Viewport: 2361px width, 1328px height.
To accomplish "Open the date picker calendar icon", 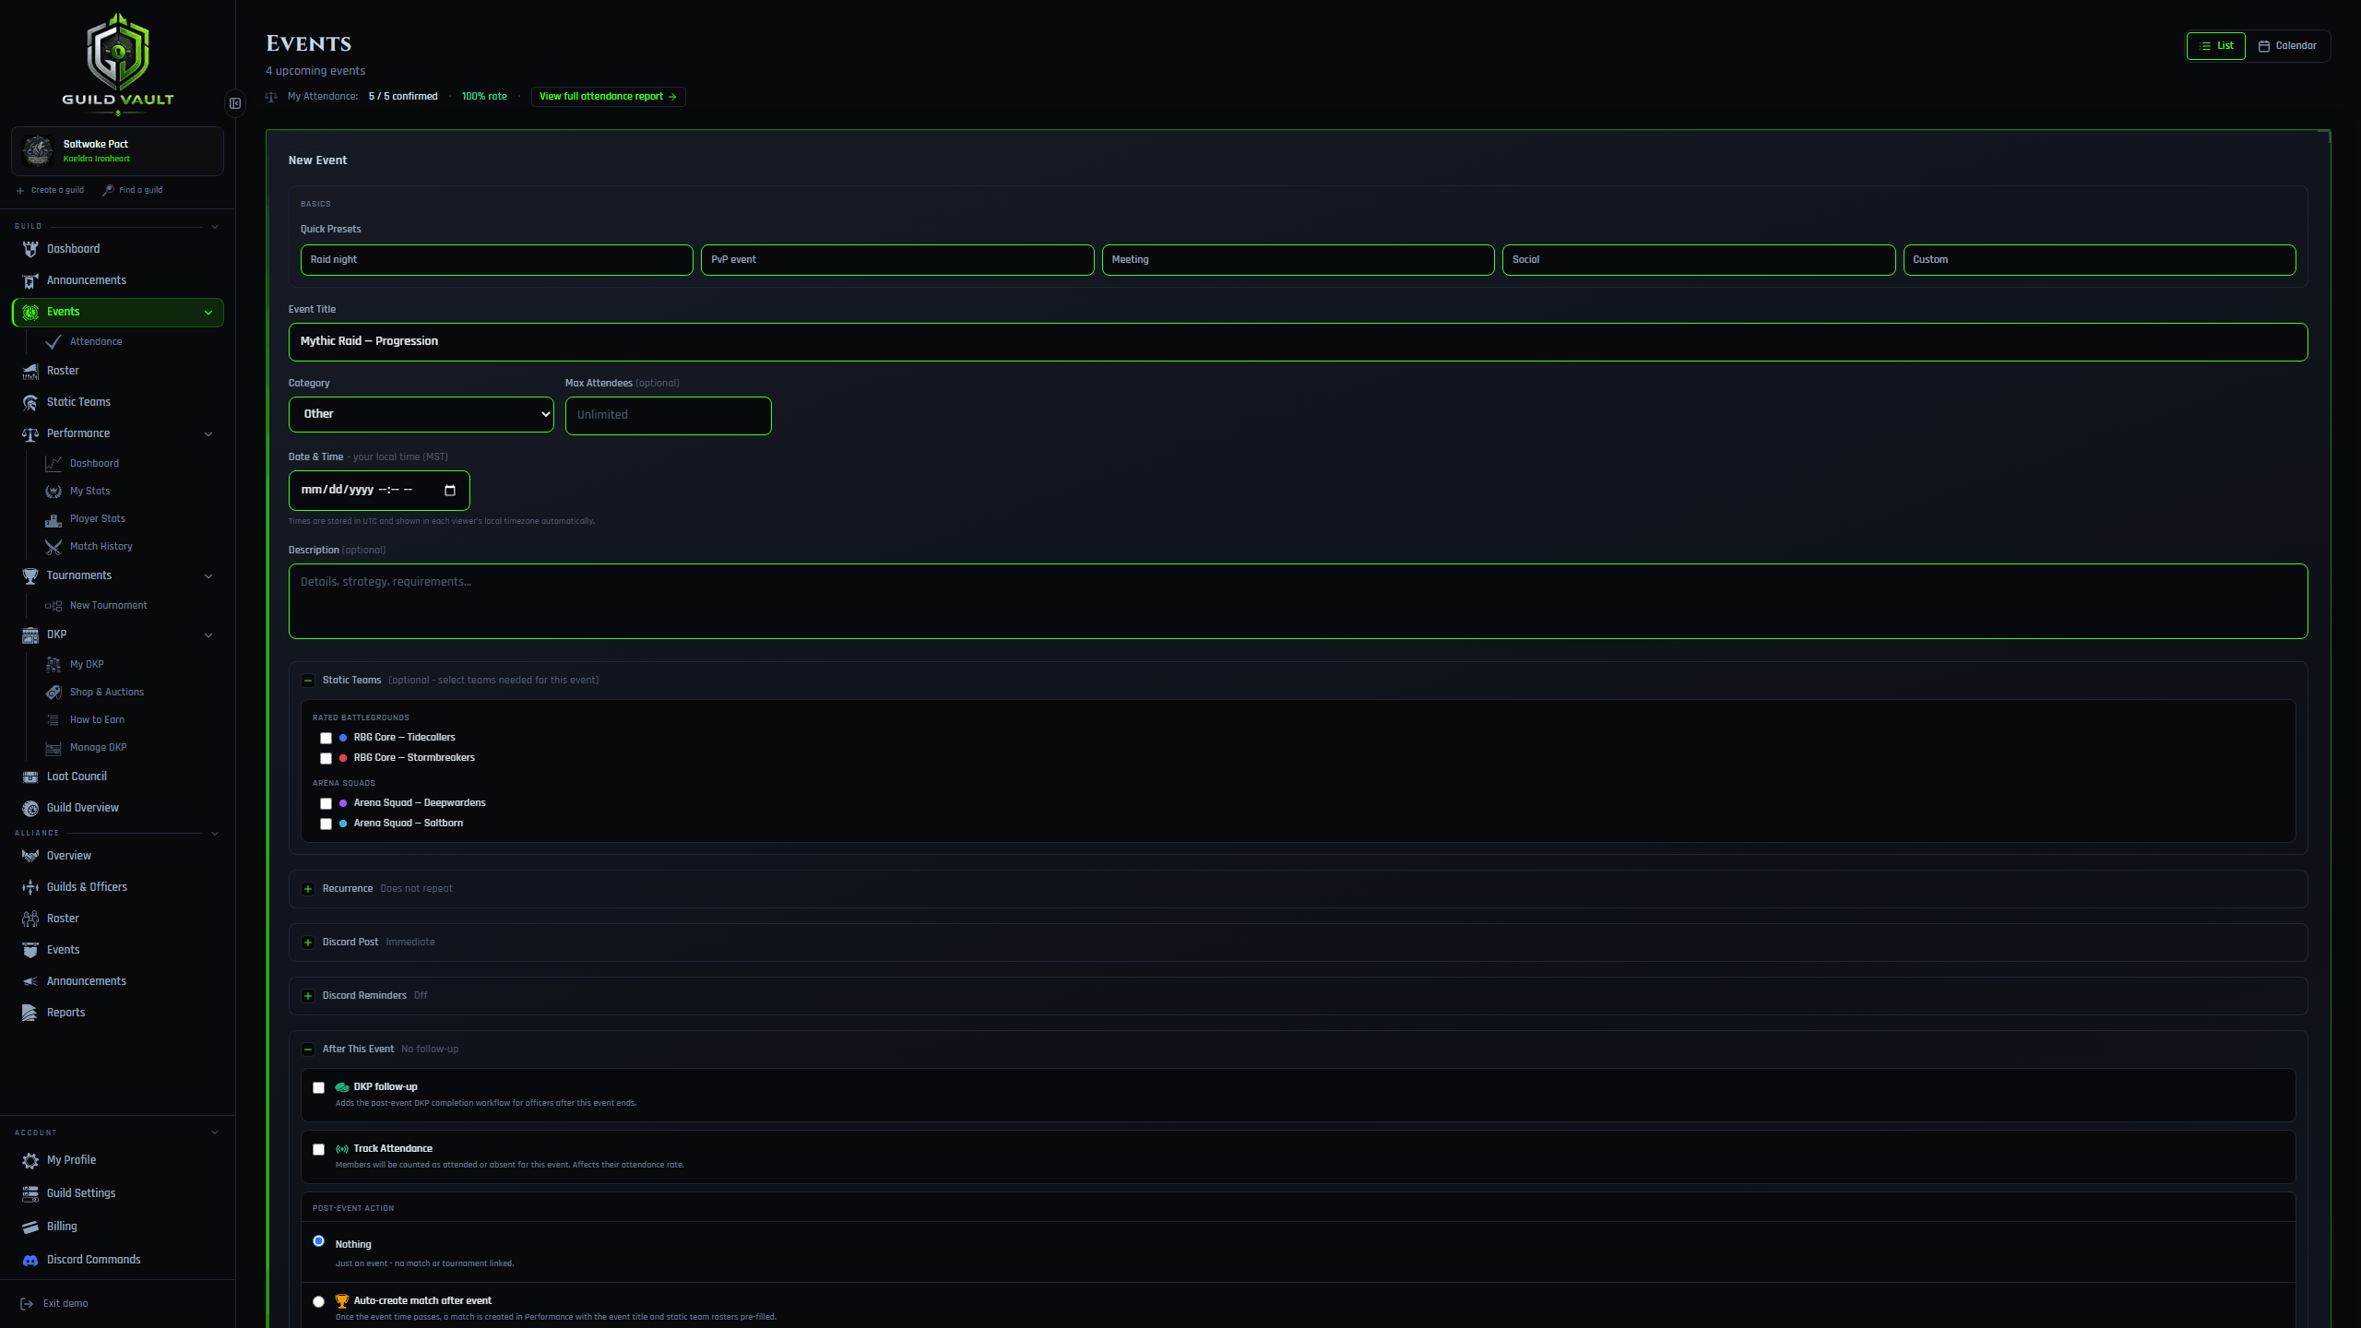I will tap(450, 491).
